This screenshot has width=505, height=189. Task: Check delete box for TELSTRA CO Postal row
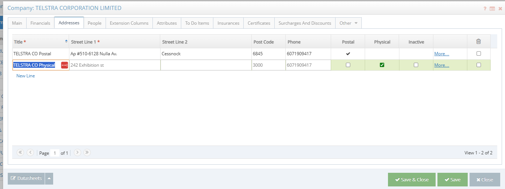tap(479, 53)
